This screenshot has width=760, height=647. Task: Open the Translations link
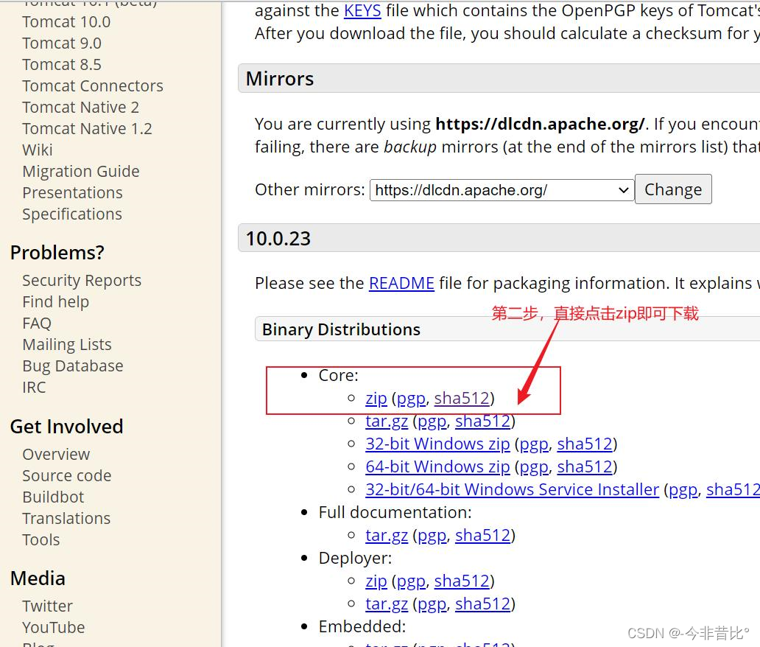point(66,519)
